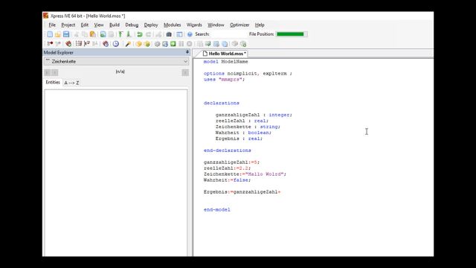This screenshot has width=476, height=268.
Task: Click the green Run arrow icon
Action: tap(173, 44)
